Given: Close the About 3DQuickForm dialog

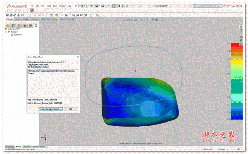Looking at the screenshot, I should point(78,57).
